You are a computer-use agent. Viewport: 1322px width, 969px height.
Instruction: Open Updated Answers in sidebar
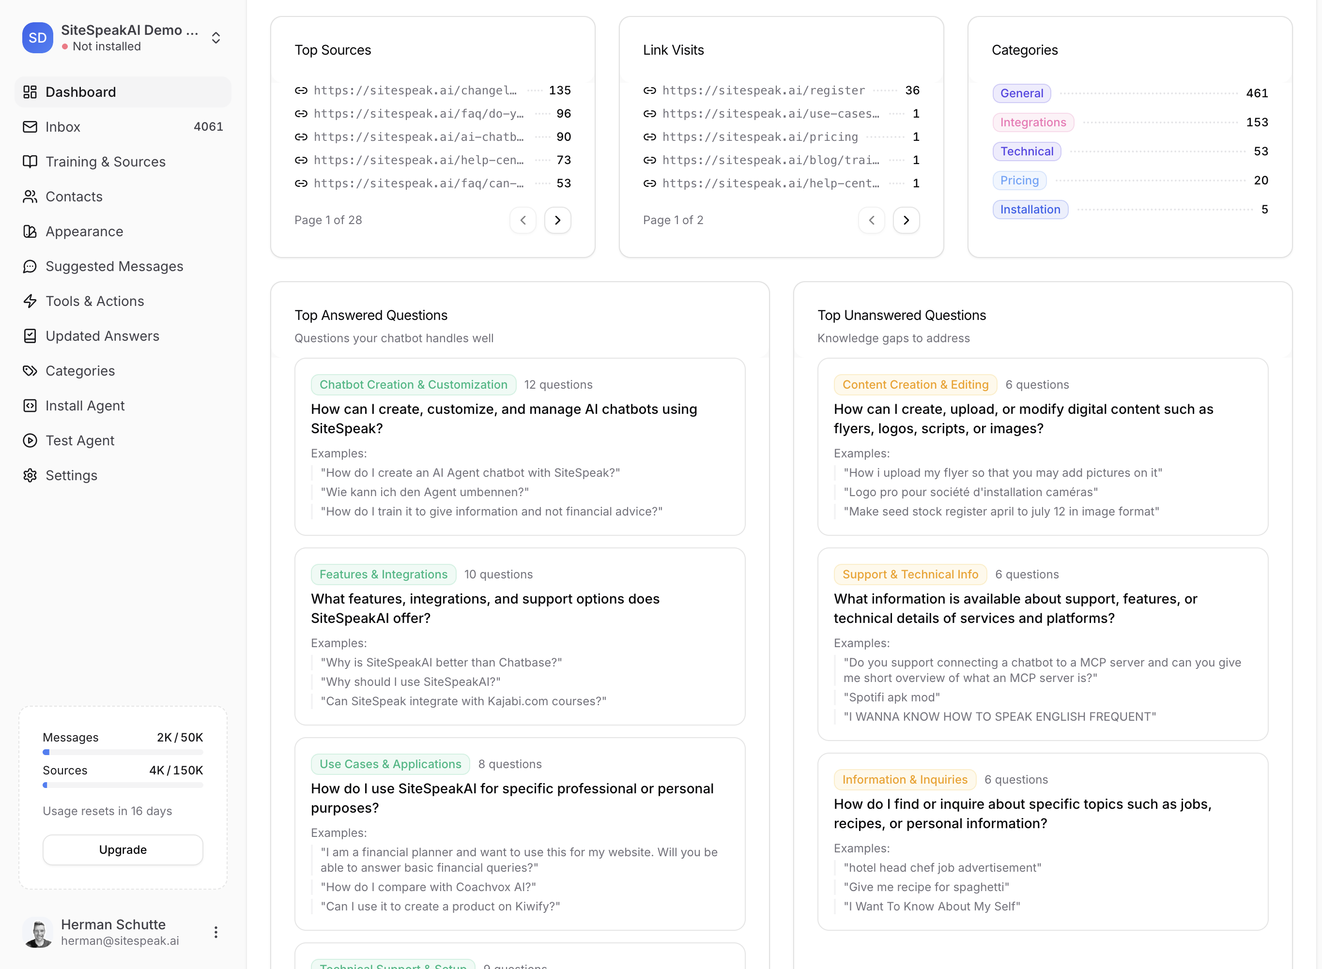point(102,336)
